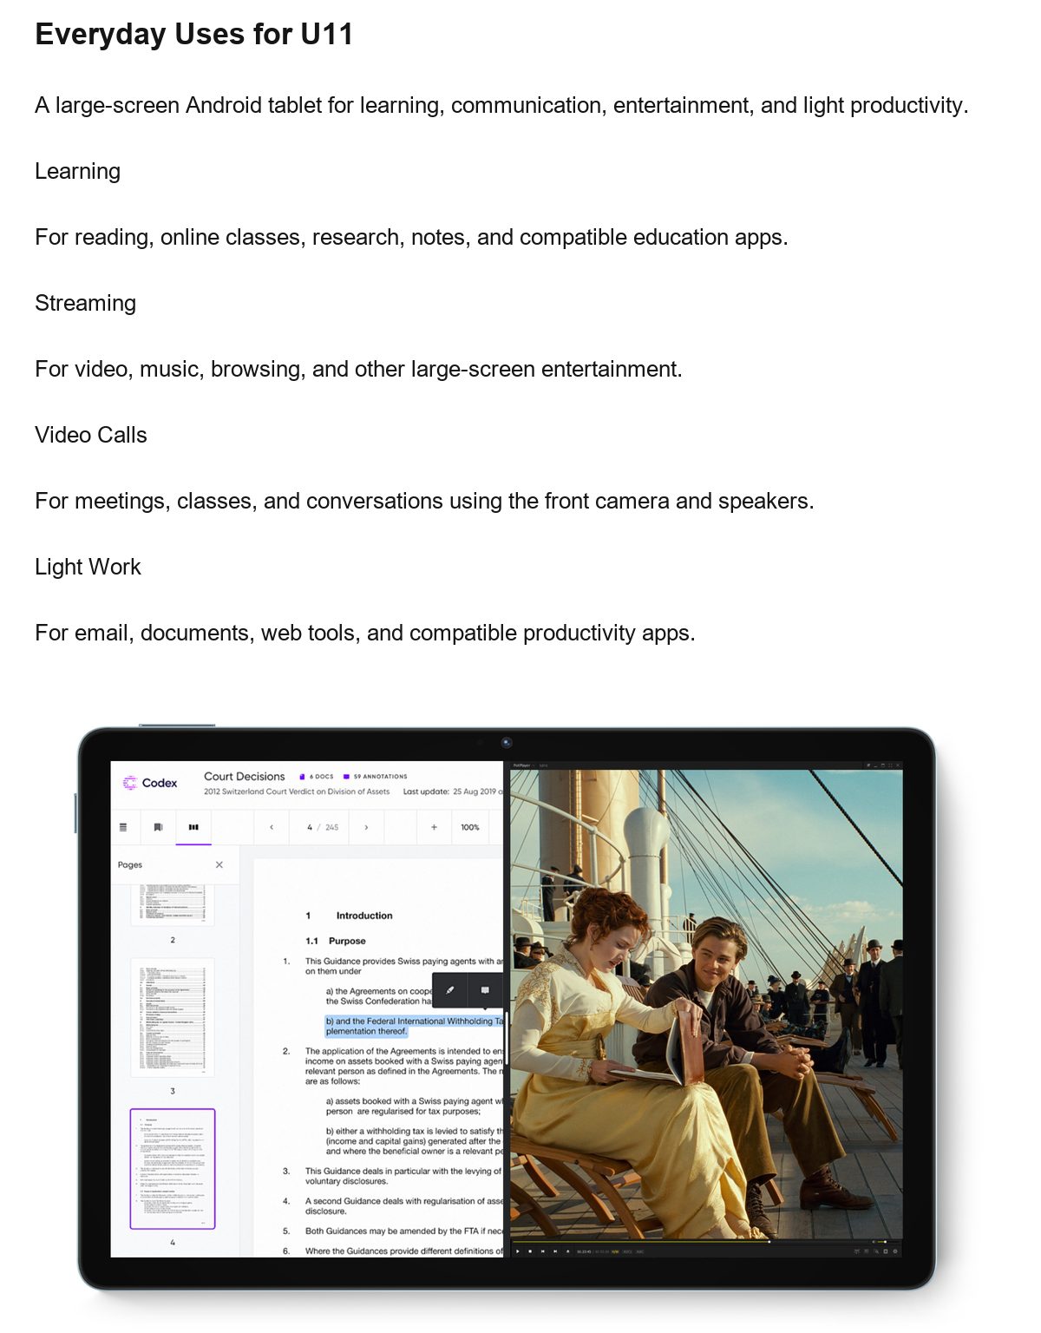The height and width of the screenshot is (1333, 1041).
Task: Click the highlighter pen annotation icon
Action: [450, 990]
